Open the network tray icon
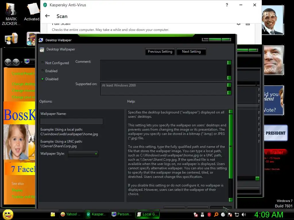The height and width of the screenshot is (220, 294). 237,215
